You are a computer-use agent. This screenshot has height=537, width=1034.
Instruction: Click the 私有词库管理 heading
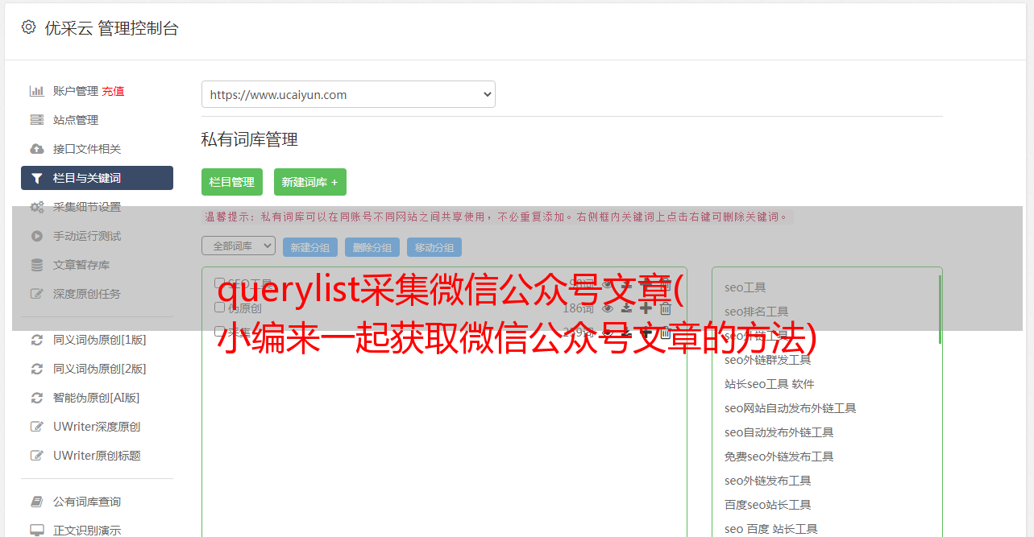pos(250,139)
